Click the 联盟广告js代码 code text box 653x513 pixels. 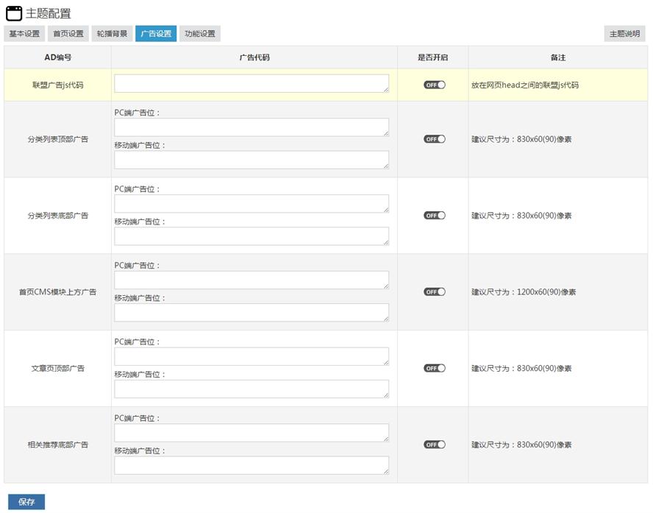point(251,83)
